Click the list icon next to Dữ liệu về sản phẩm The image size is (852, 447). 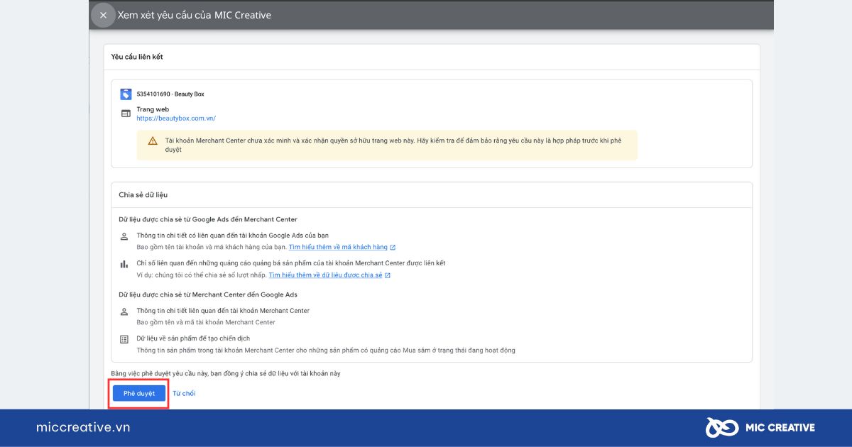click(124, 339)
